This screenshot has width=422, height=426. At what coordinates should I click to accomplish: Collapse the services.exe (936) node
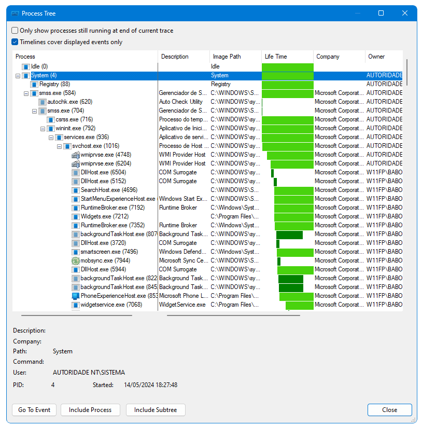tap(51, 138)
